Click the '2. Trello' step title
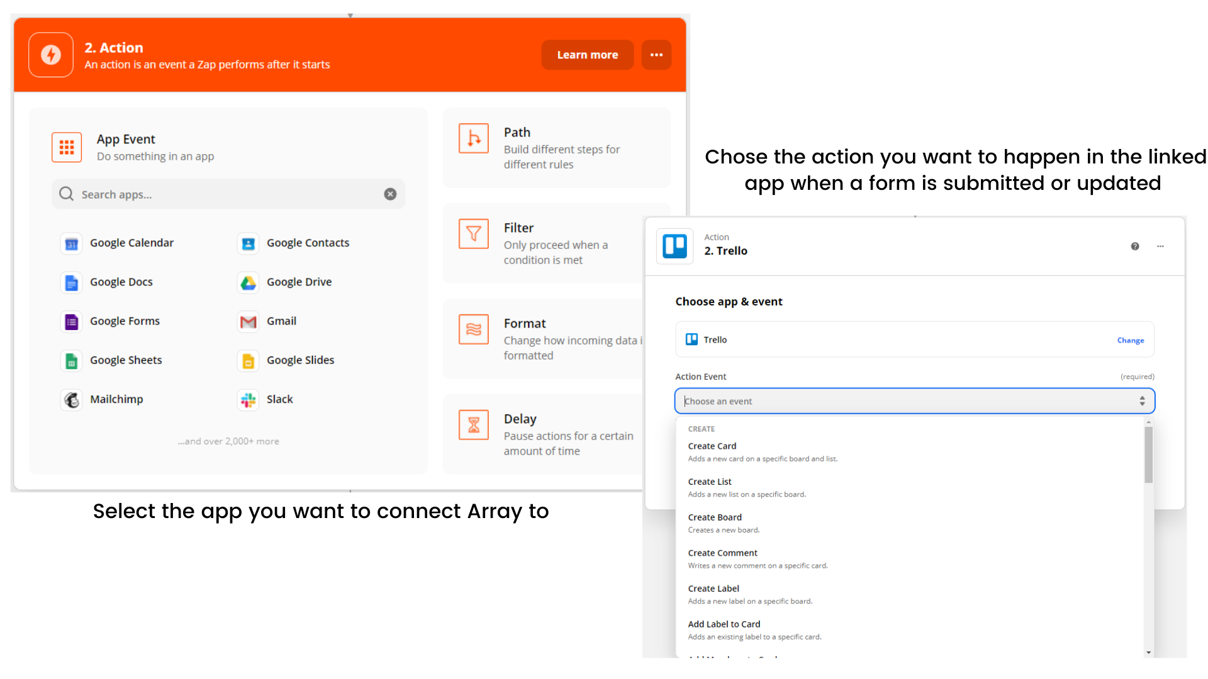The width and height of the screenshot is (1208, 679). pos(725,251)
